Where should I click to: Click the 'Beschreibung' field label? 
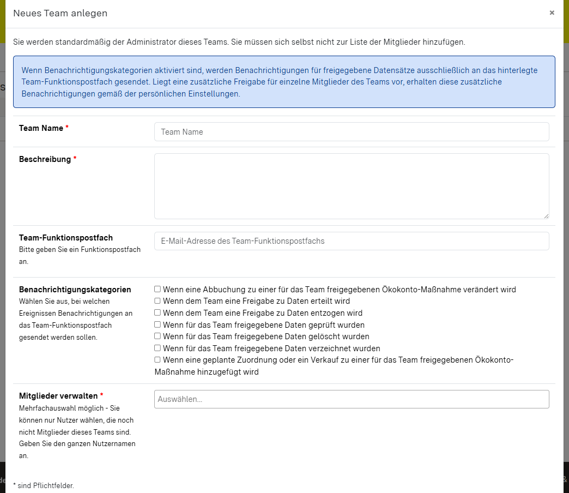(x=45, y=159)
